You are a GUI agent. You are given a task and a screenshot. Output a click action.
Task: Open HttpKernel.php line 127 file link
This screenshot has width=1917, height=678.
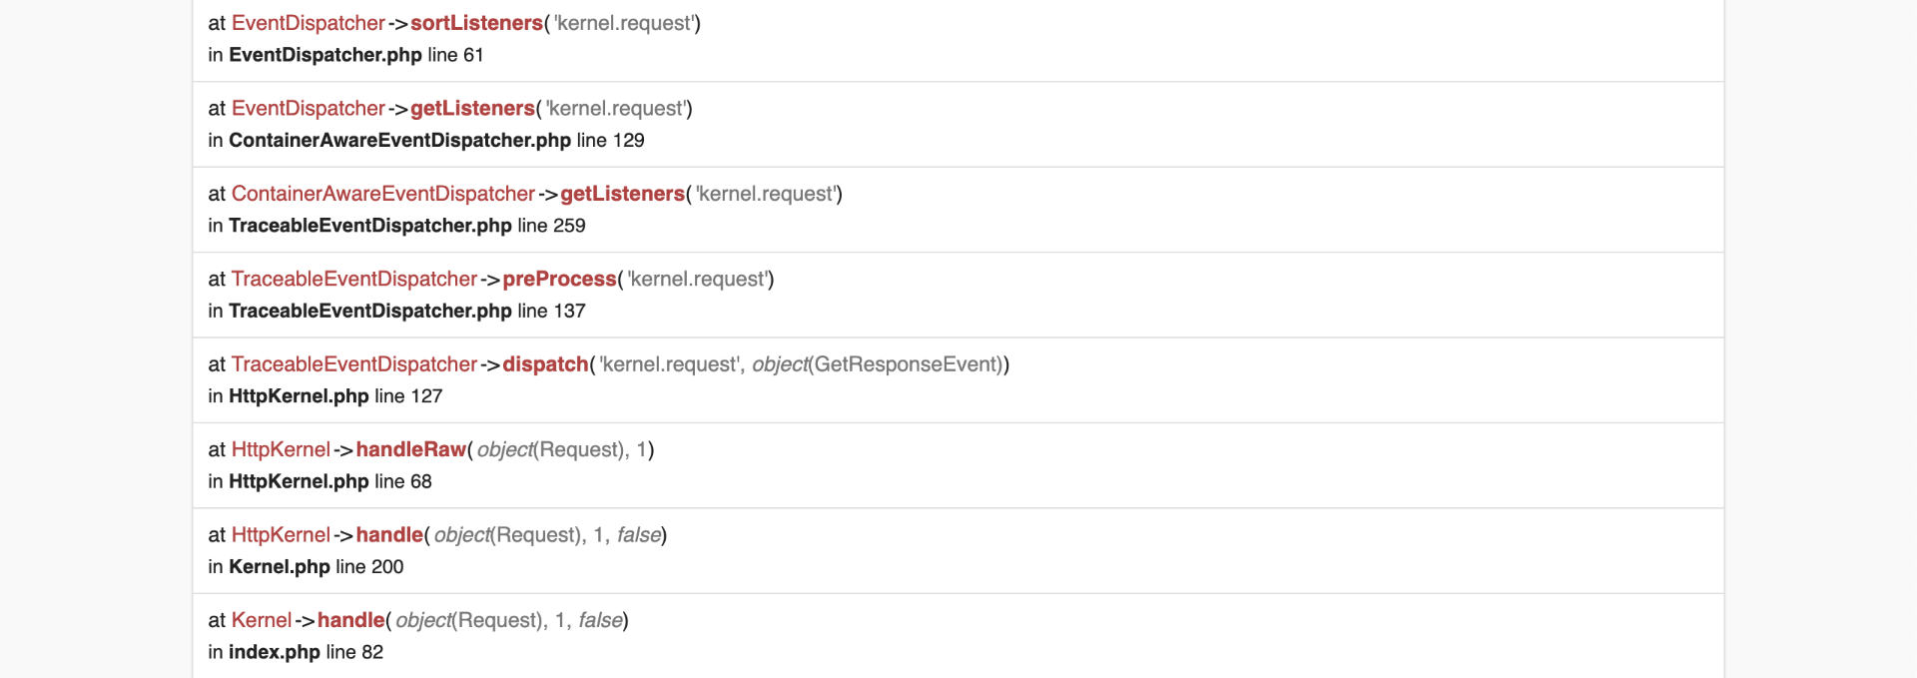[299, 396]
